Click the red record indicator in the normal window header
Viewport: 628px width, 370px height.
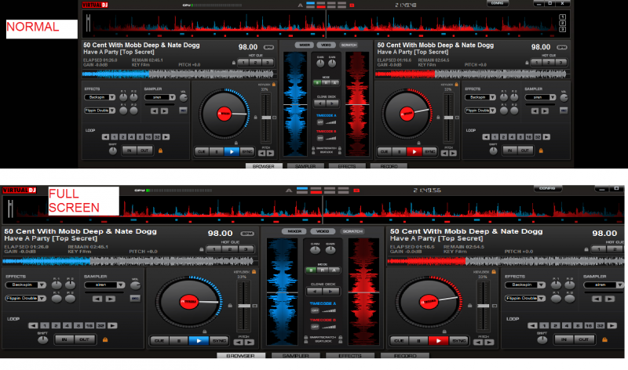[352, 5]
